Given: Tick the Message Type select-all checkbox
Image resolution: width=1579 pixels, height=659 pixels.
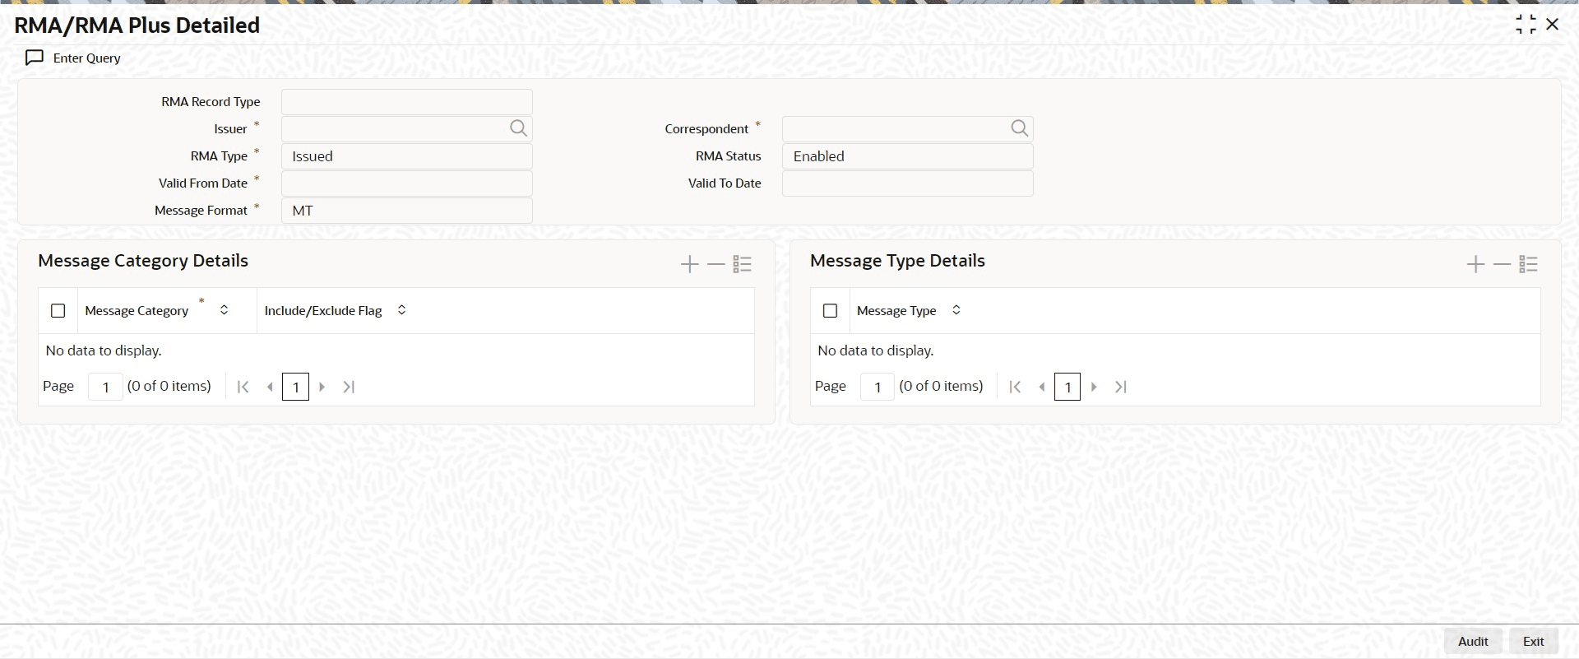Looking at the screenshot, I should click(x=830, y=311).
